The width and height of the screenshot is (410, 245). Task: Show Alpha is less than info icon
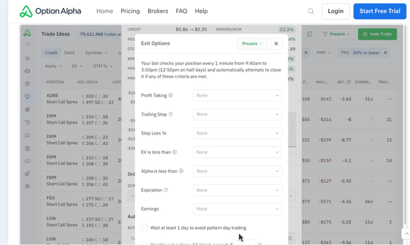(x=181, y=171)
